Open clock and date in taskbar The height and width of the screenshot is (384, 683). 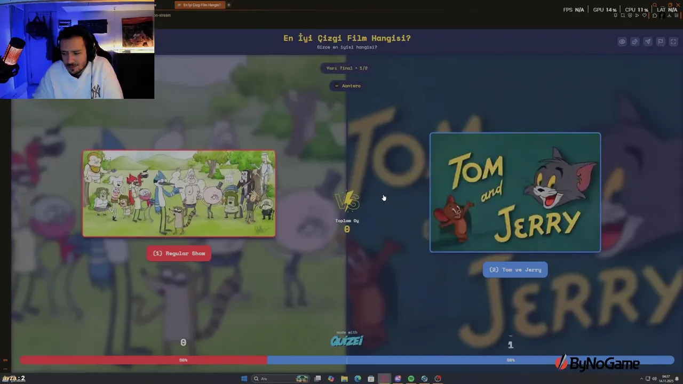click(666, 379)
